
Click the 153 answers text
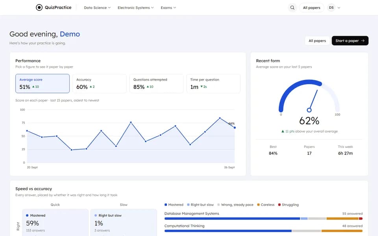pyautogui.click(x=35, y=230)
